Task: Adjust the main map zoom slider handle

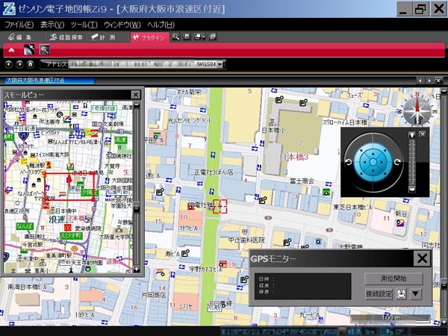Action: pyautogui.click(x=444, y=284)
